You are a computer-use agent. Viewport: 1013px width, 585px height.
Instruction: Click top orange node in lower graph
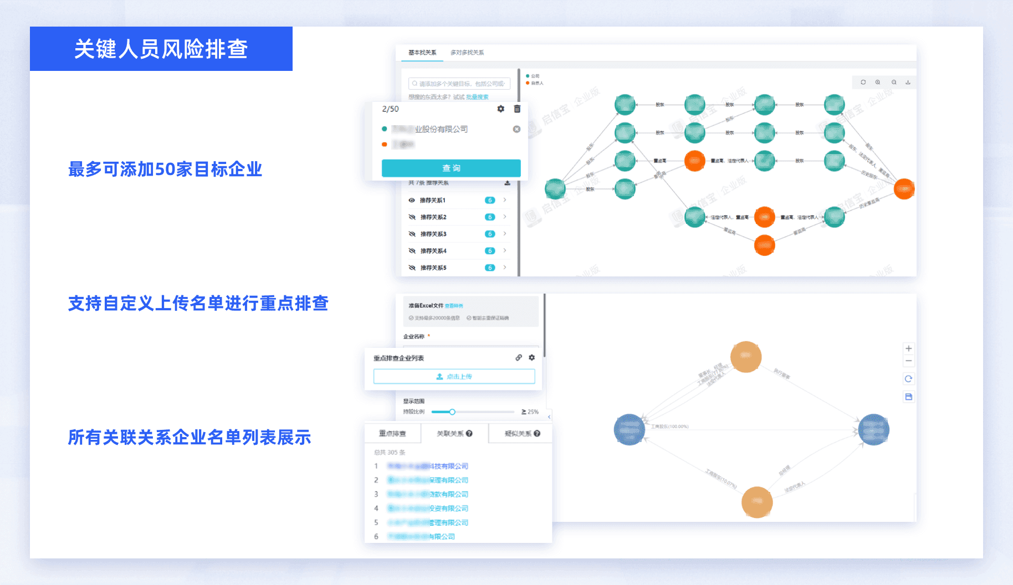[745, 357]
